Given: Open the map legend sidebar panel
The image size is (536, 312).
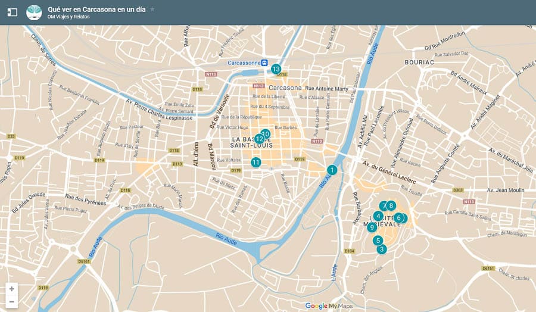Looking at the screenshot, I should click(13, 13).
